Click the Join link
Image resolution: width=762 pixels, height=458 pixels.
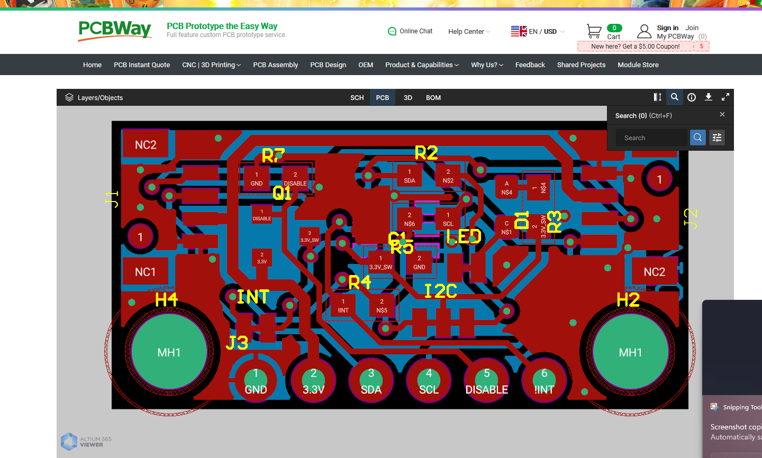click(692, 28)
